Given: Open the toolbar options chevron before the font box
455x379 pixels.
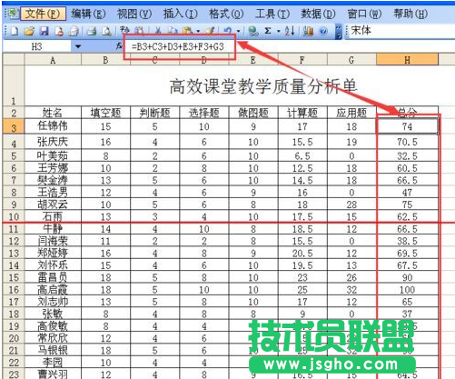Looking at the screenshot, I should point(339,32).
